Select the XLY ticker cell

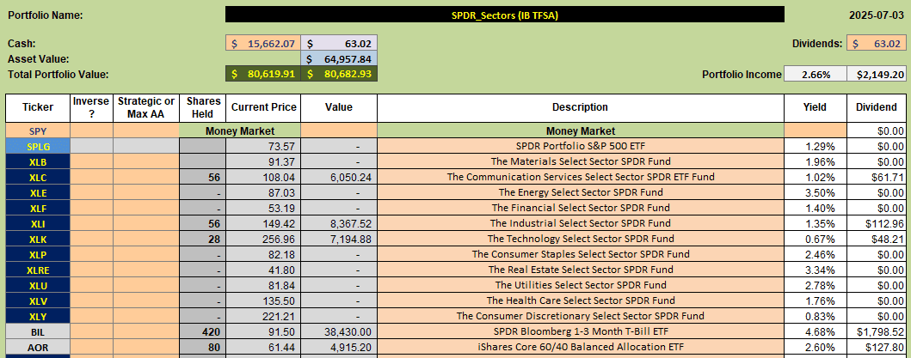(38, 316)
